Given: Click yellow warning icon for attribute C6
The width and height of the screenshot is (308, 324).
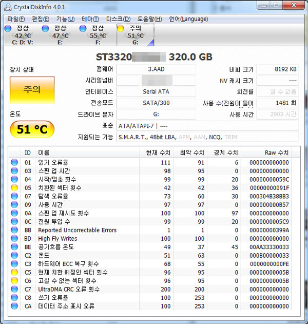Looking at the screenshot, I should (14, 281).
